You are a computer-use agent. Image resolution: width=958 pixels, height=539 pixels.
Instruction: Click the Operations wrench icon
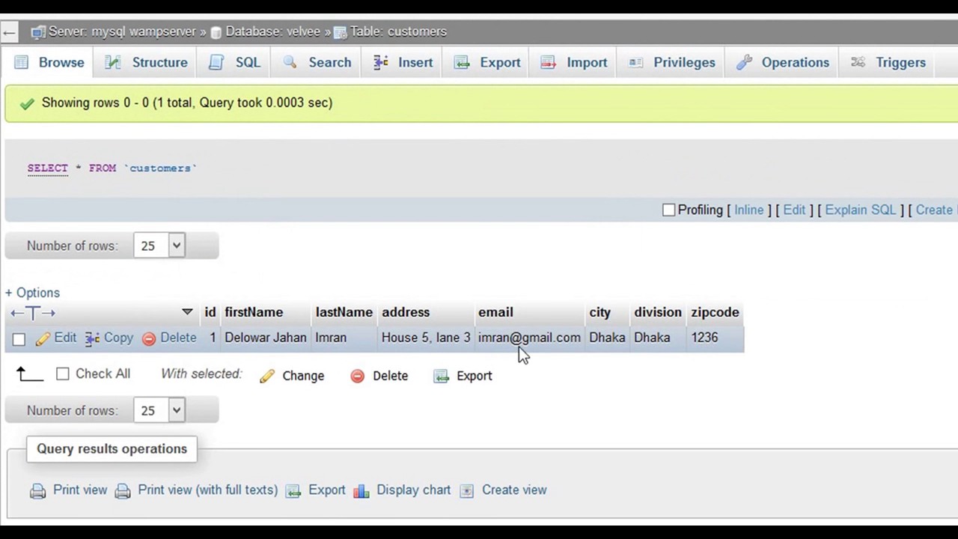[x=744, y=62]
